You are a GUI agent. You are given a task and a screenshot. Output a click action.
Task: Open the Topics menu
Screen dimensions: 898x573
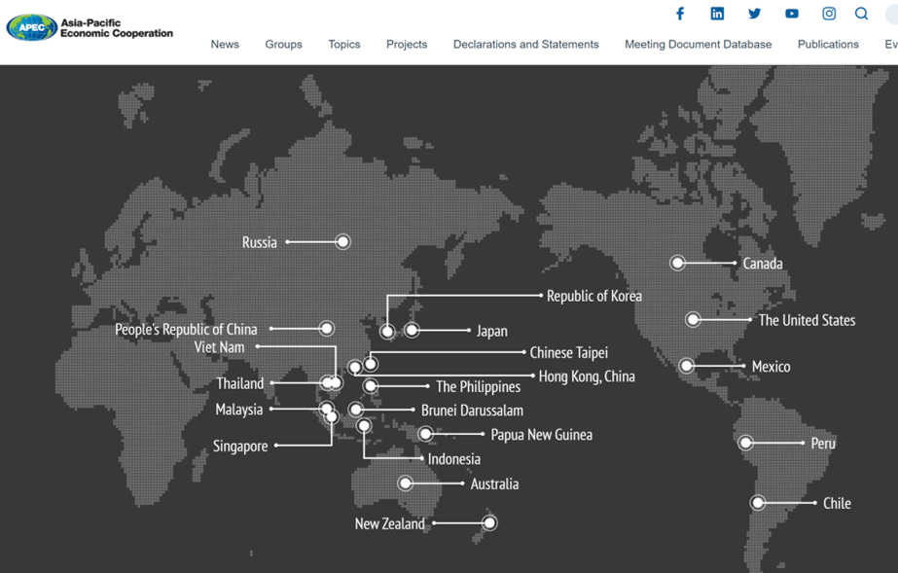pos(344,44)
